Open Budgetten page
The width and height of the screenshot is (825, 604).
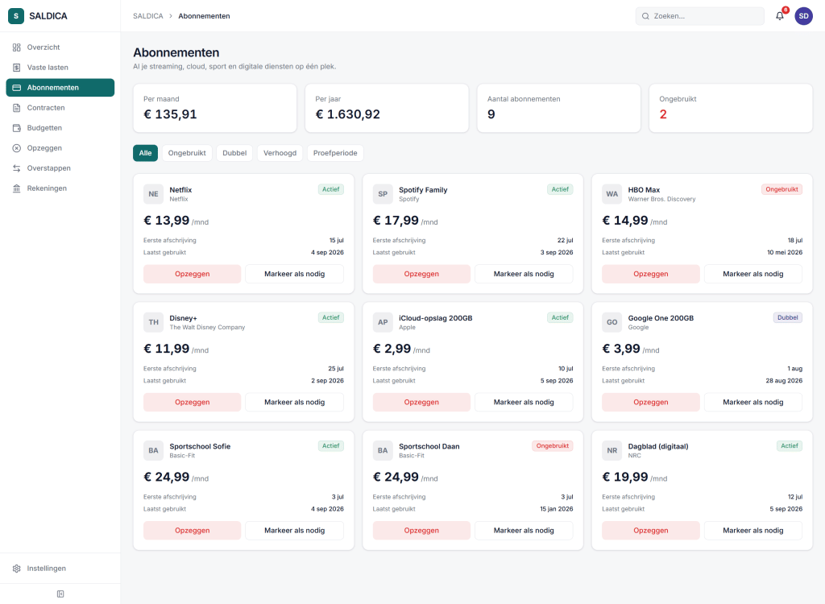60,128
